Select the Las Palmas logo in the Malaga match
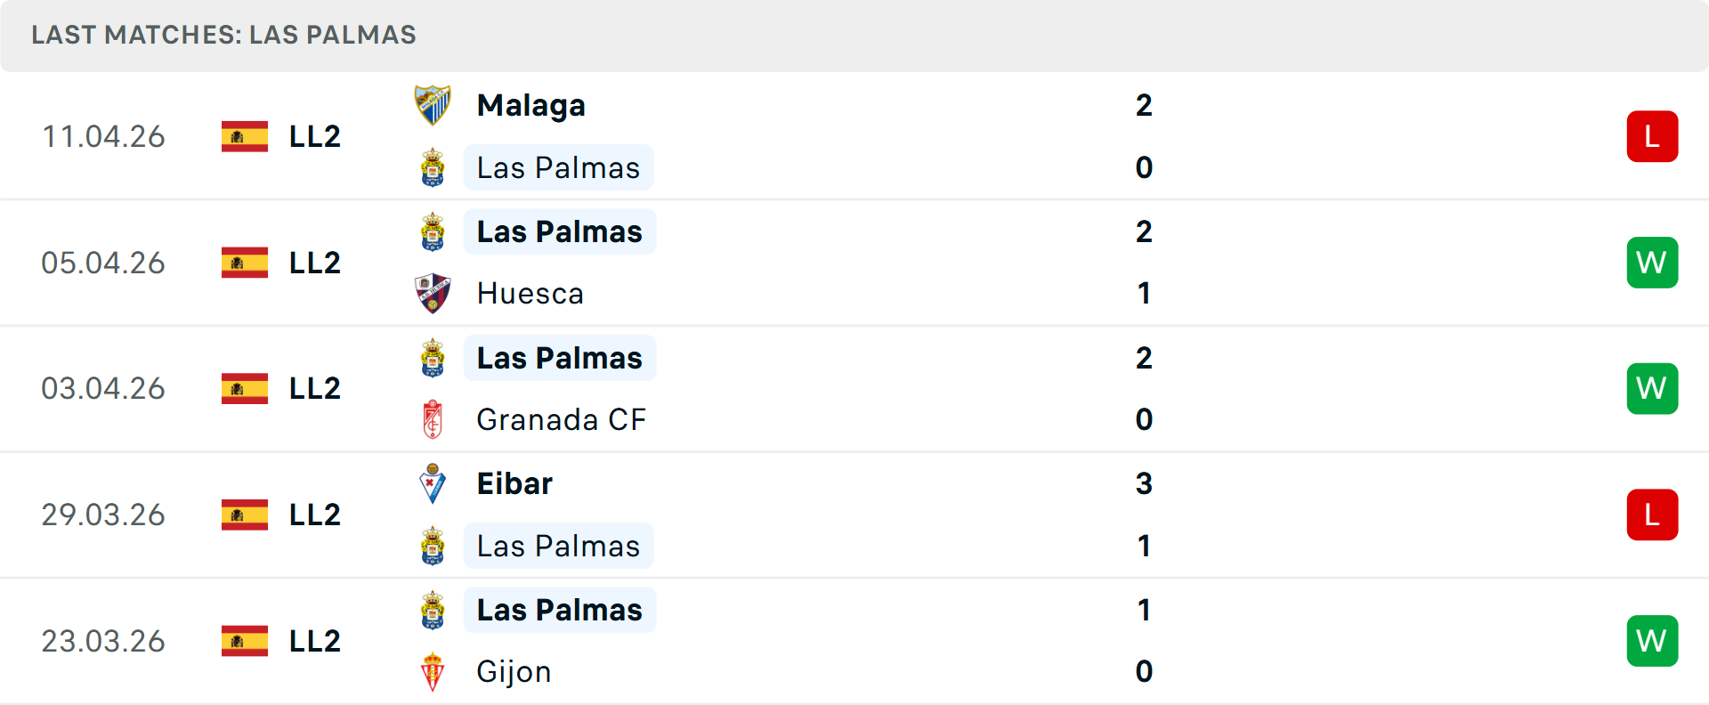The image size is (1709, 705). coord(433,167)
